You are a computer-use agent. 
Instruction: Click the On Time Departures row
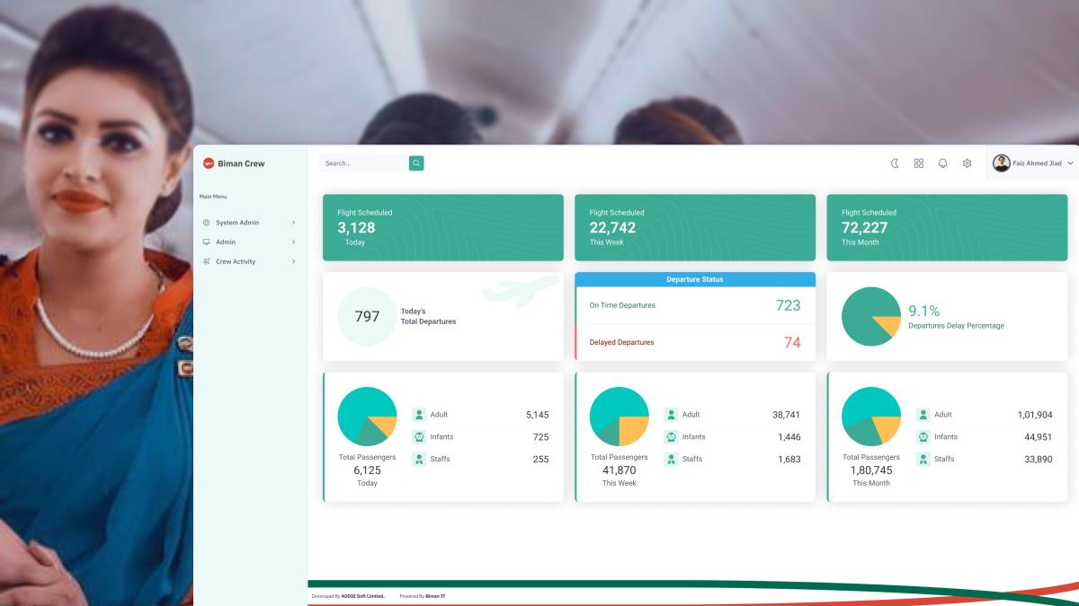click(x=694, y=305)
